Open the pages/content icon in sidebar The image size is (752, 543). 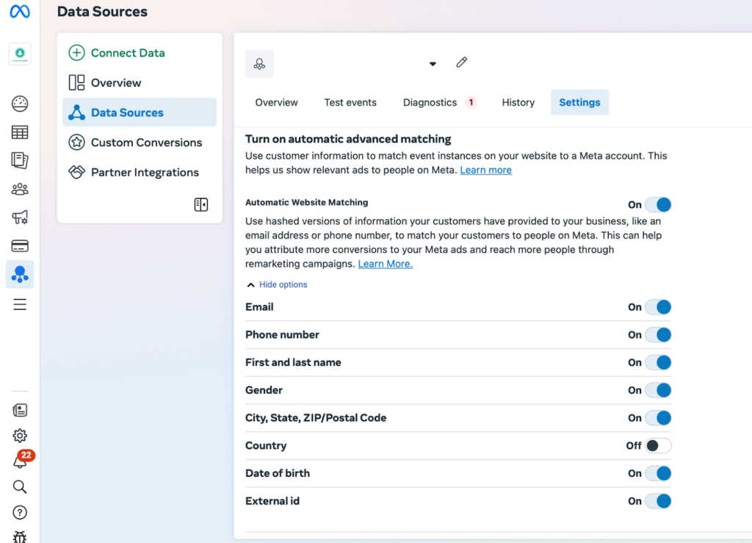pos(19,160)
